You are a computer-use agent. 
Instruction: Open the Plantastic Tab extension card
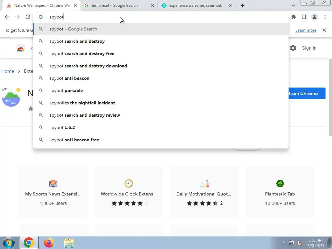point(280,192)
